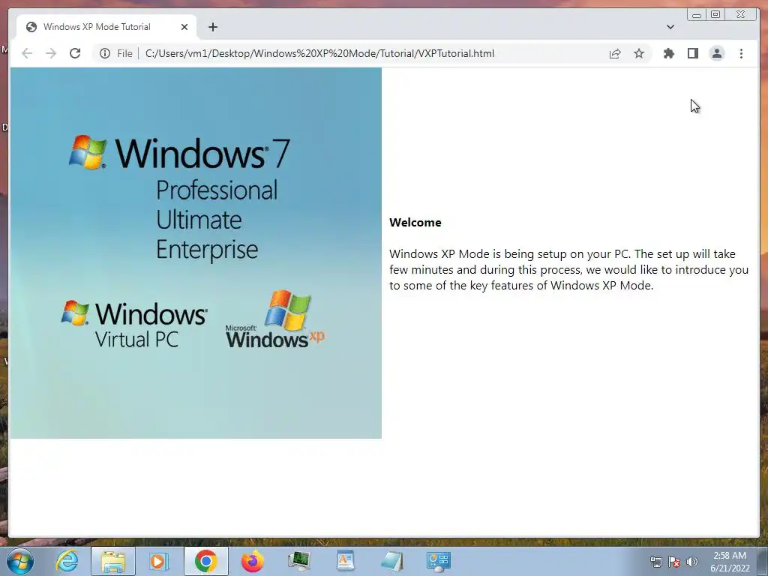
Task: Open the Extensions puzzle-piece menu
Action: click(x=668, y=53)
